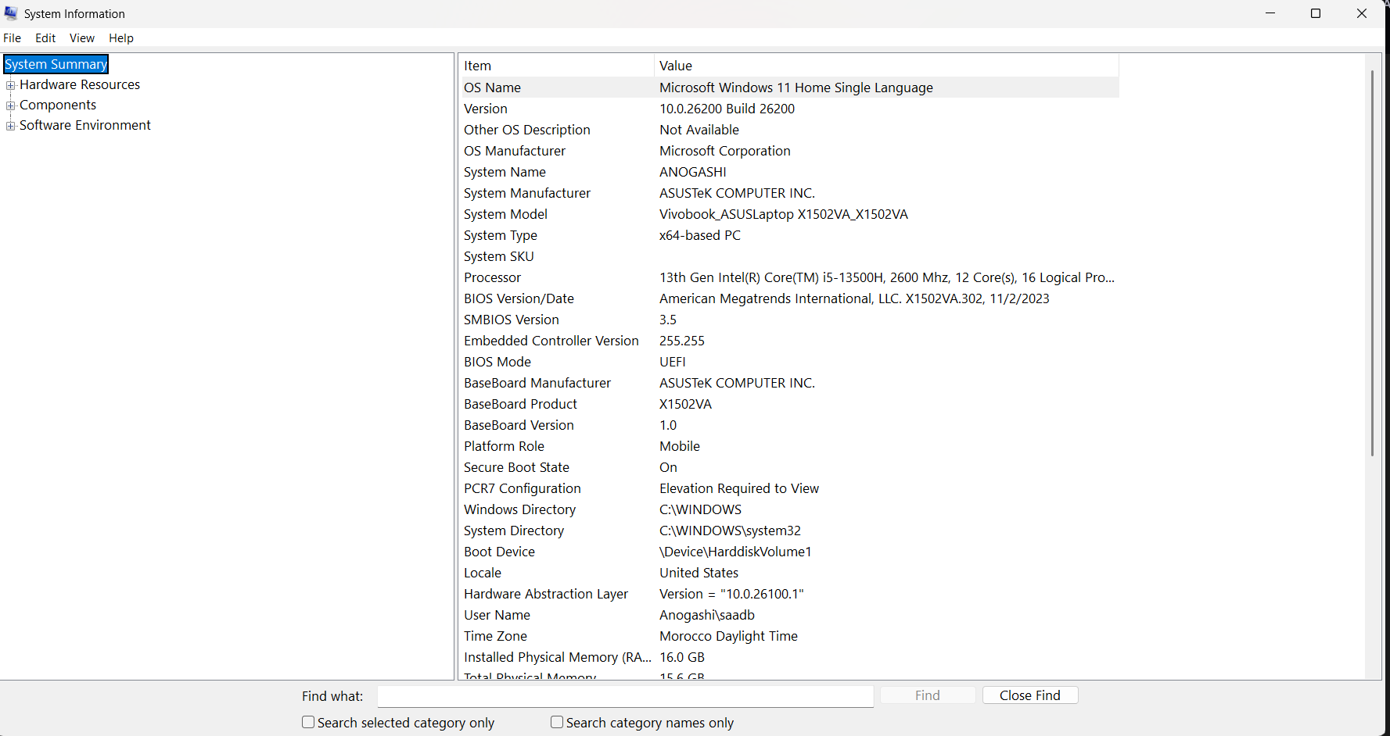Click the System Type item

(501, 235)
